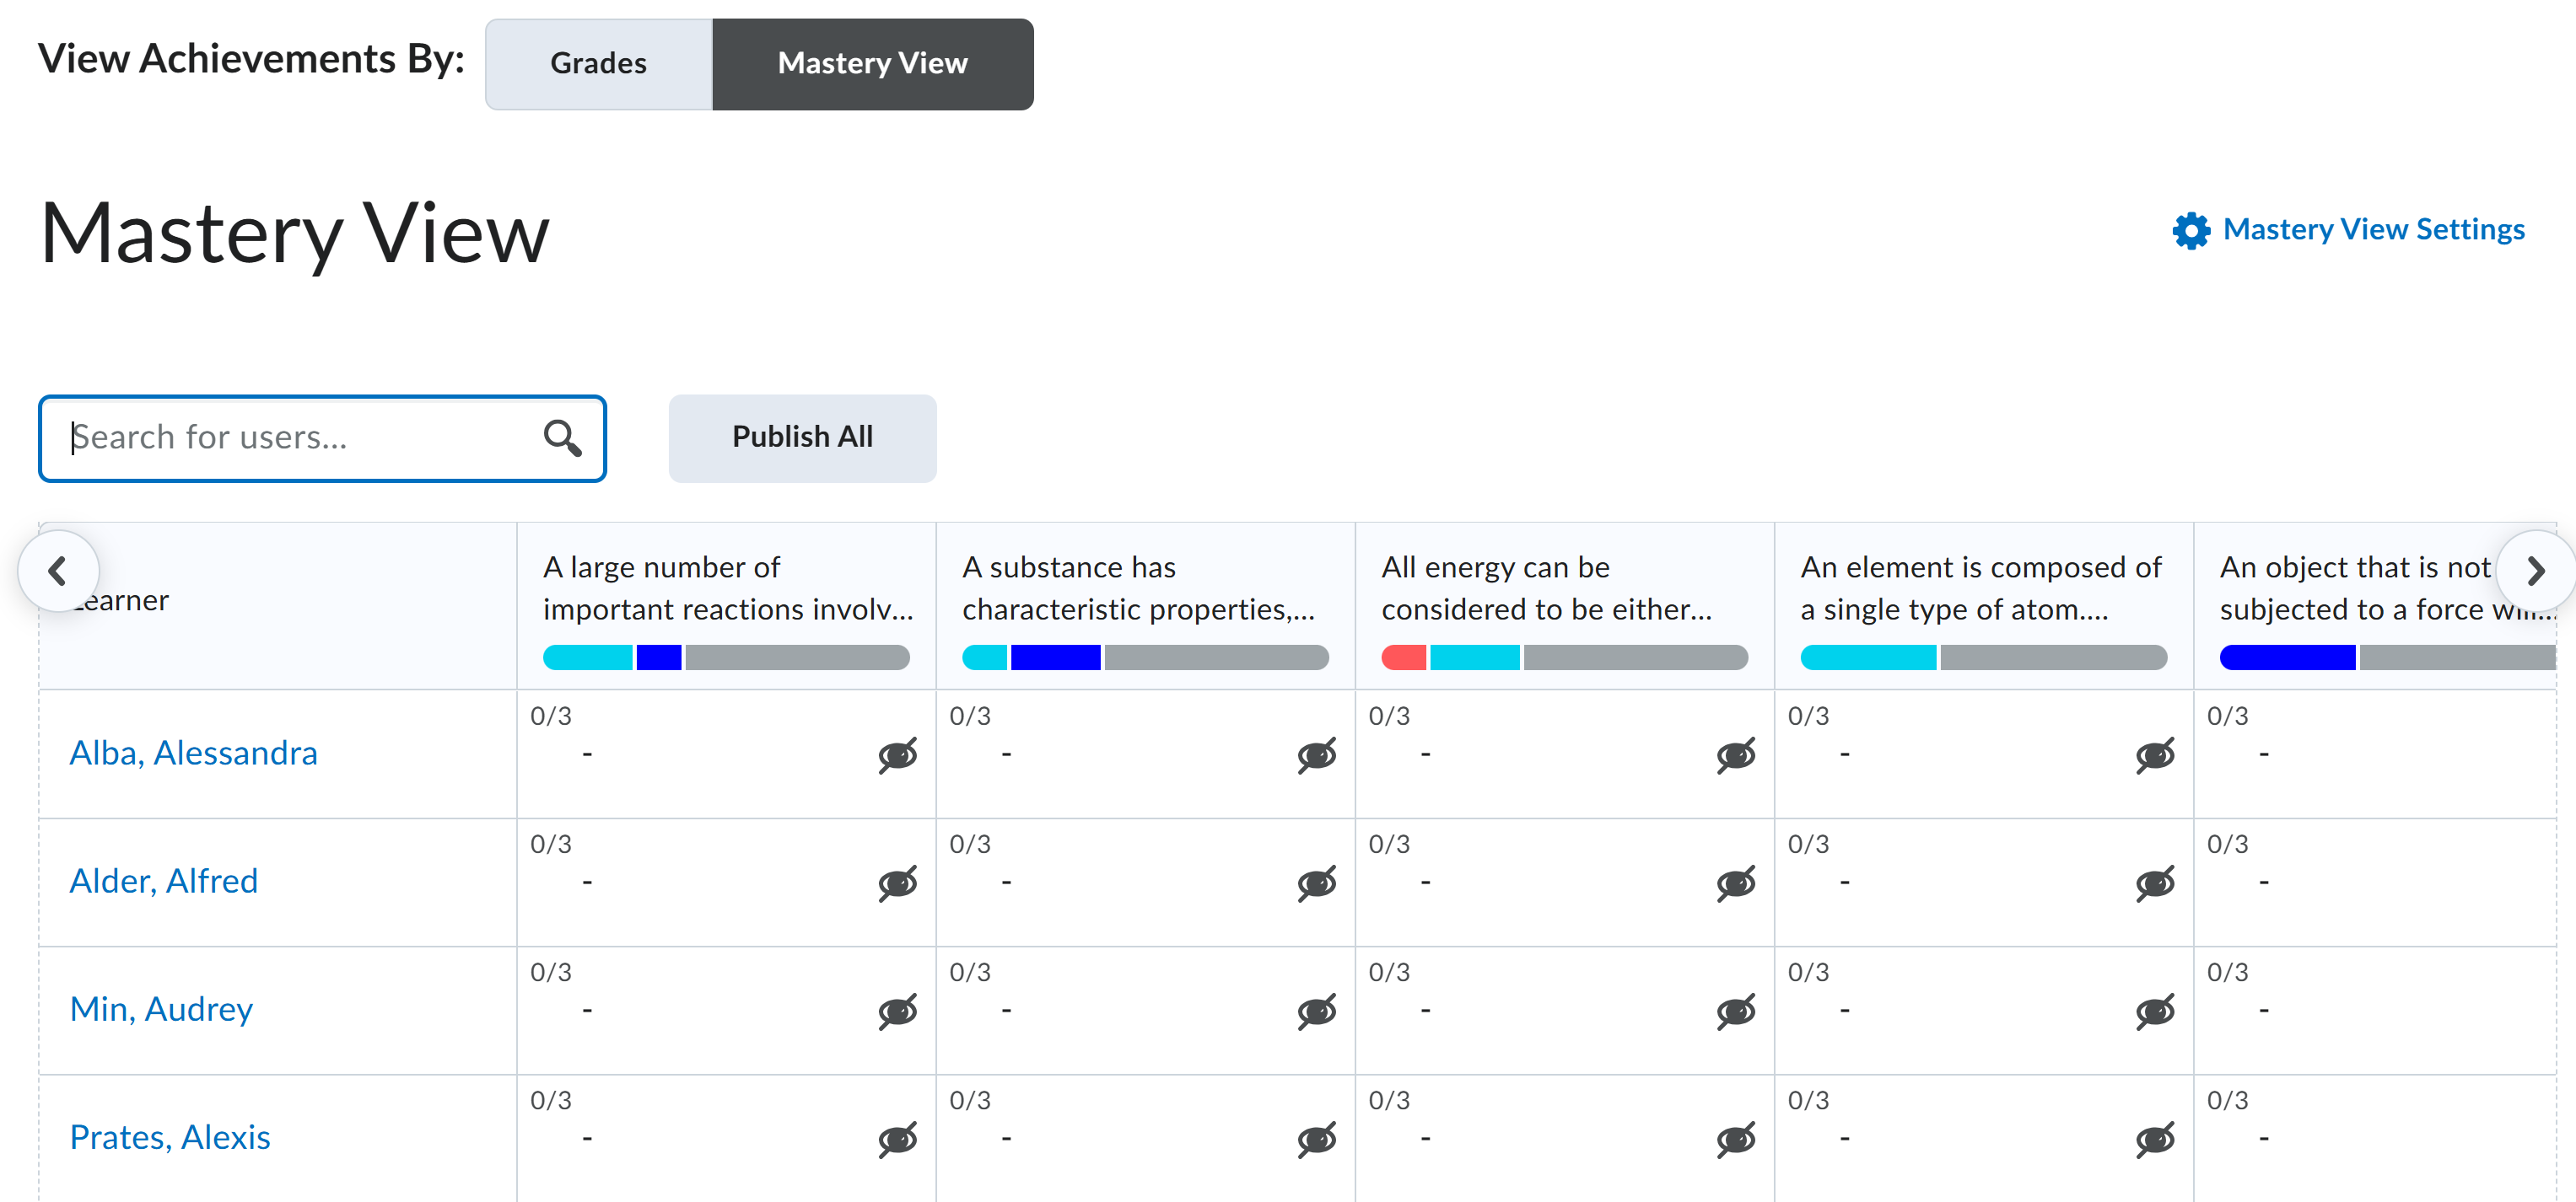
Task: Unhide Alba's result under 'A substance' column
Action: 1317,755
